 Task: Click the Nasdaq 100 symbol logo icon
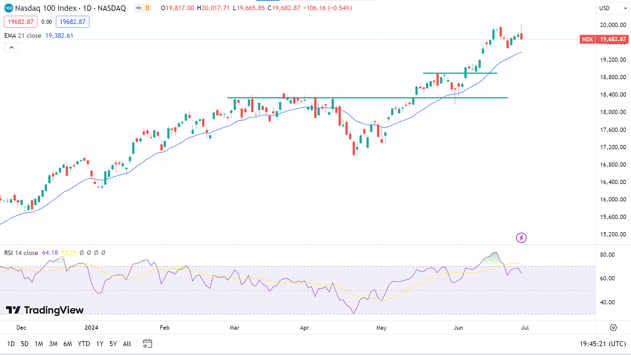click(x=9, y=8)
